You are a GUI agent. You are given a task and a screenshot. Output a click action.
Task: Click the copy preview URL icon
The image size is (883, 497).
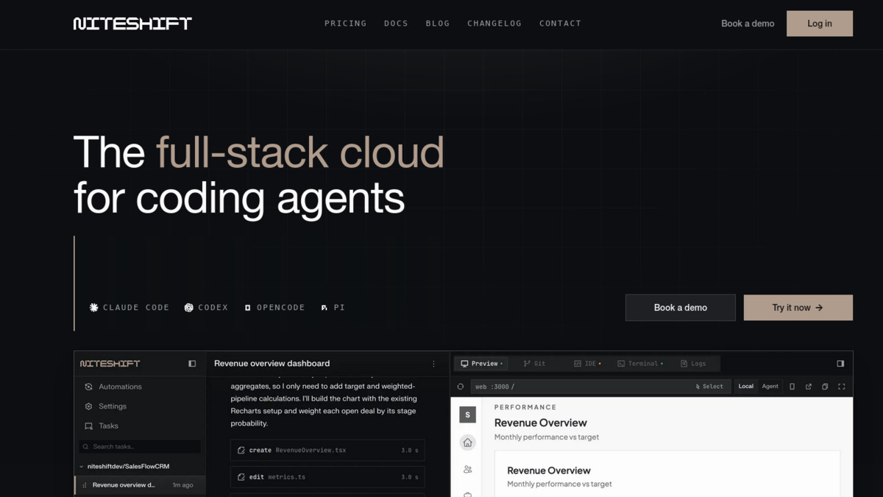click(x=825, y=387)
